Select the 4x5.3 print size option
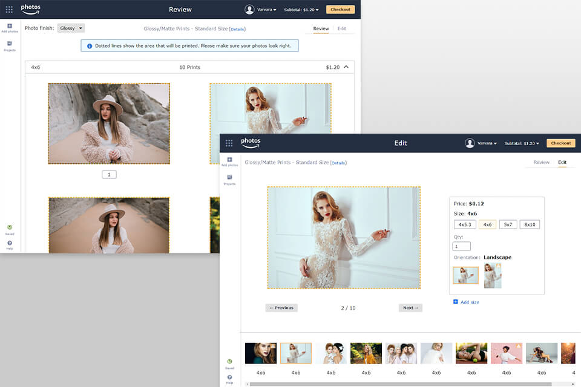Viewport: 581px width, 387px height. [x=465, y=224]
